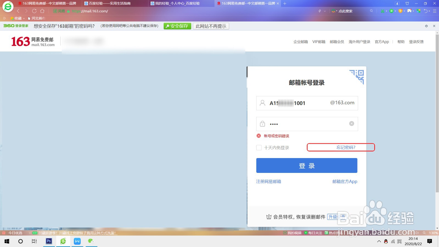This screenshot has width=439, height=247.
Task: Open the browser hamburger menu
Action: 435,11
